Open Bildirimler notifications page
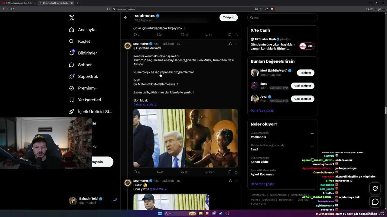The image size is (387, 217). pos(83,53)
